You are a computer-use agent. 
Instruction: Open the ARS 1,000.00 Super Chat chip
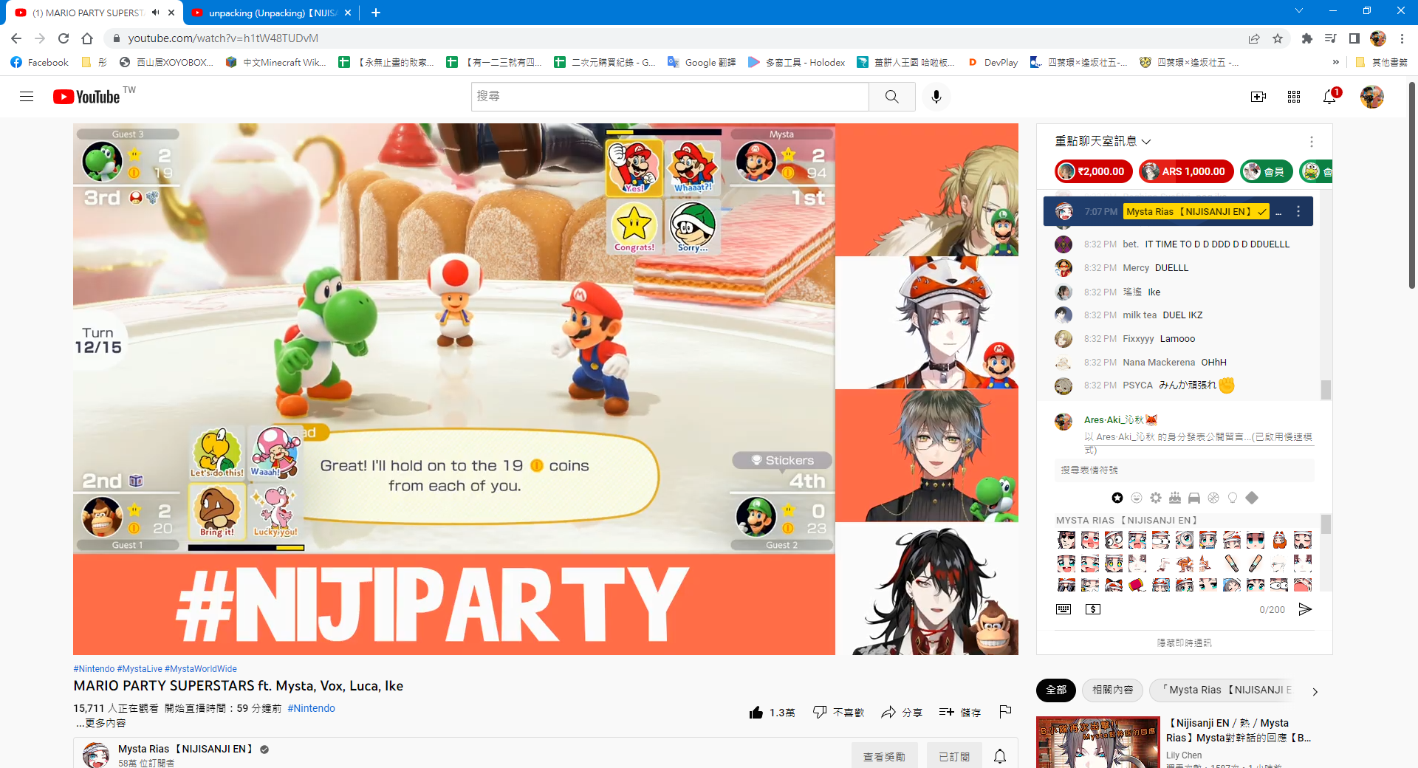pos(1186,171)
